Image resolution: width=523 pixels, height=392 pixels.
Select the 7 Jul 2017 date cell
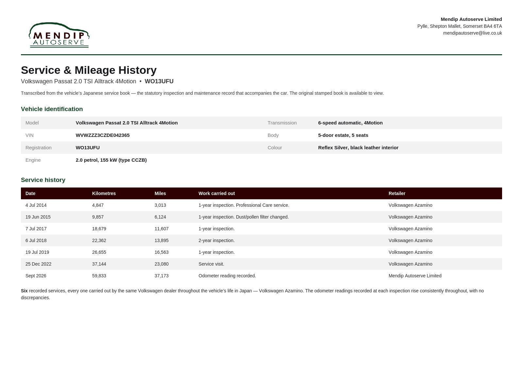[36, 229]
